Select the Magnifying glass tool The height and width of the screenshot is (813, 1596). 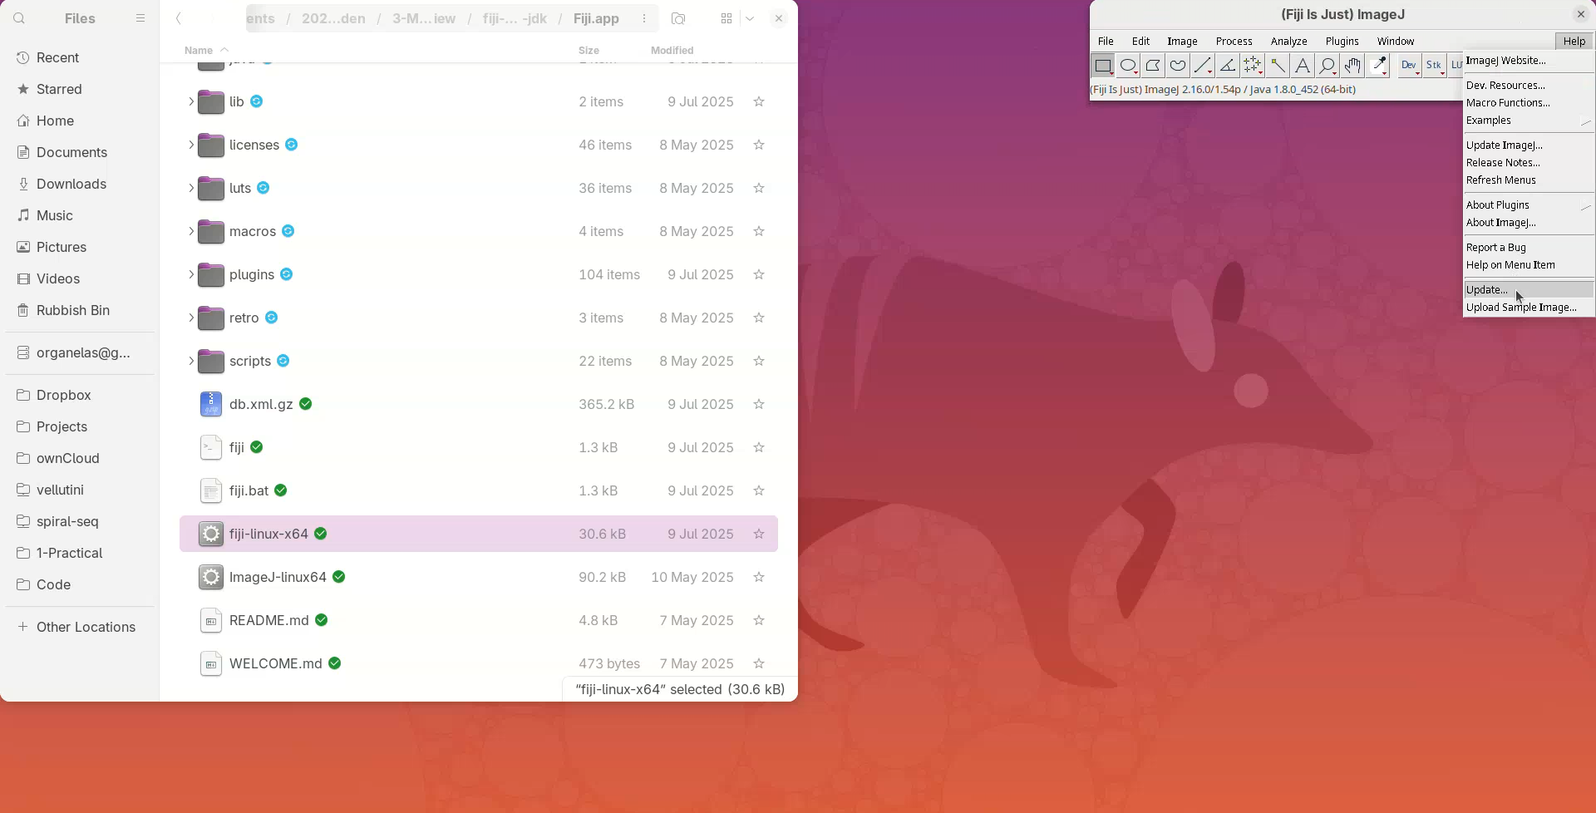(1328, 66)
